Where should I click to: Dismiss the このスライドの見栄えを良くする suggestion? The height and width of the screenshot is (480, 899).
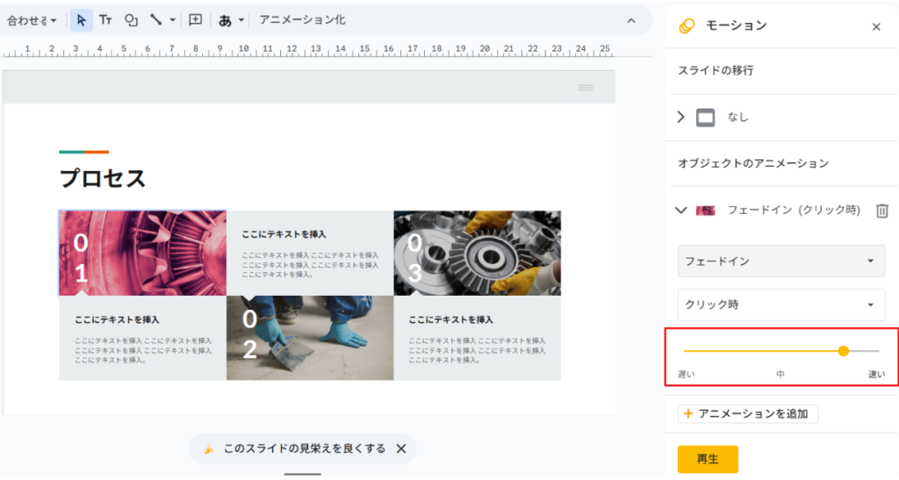click(401, 448)
